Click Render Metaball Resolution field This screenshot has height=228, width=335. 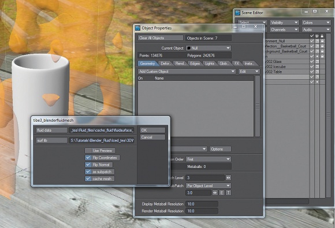click(x=202, y=211)
